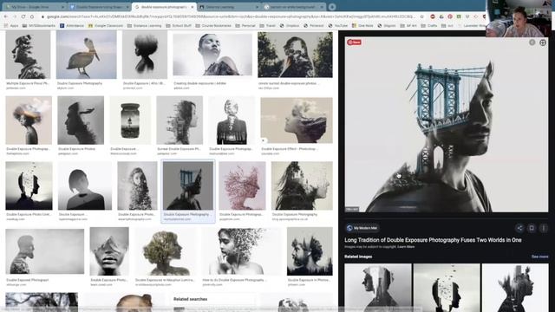Open the YouTube bookmark

pyautogui.click(x=338, y=26)
